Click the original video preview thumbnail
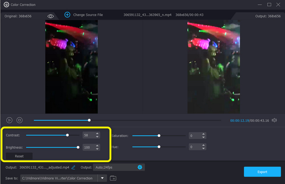Image resolution: width=285 pixels, height=184 pixels. coord(72,67)
